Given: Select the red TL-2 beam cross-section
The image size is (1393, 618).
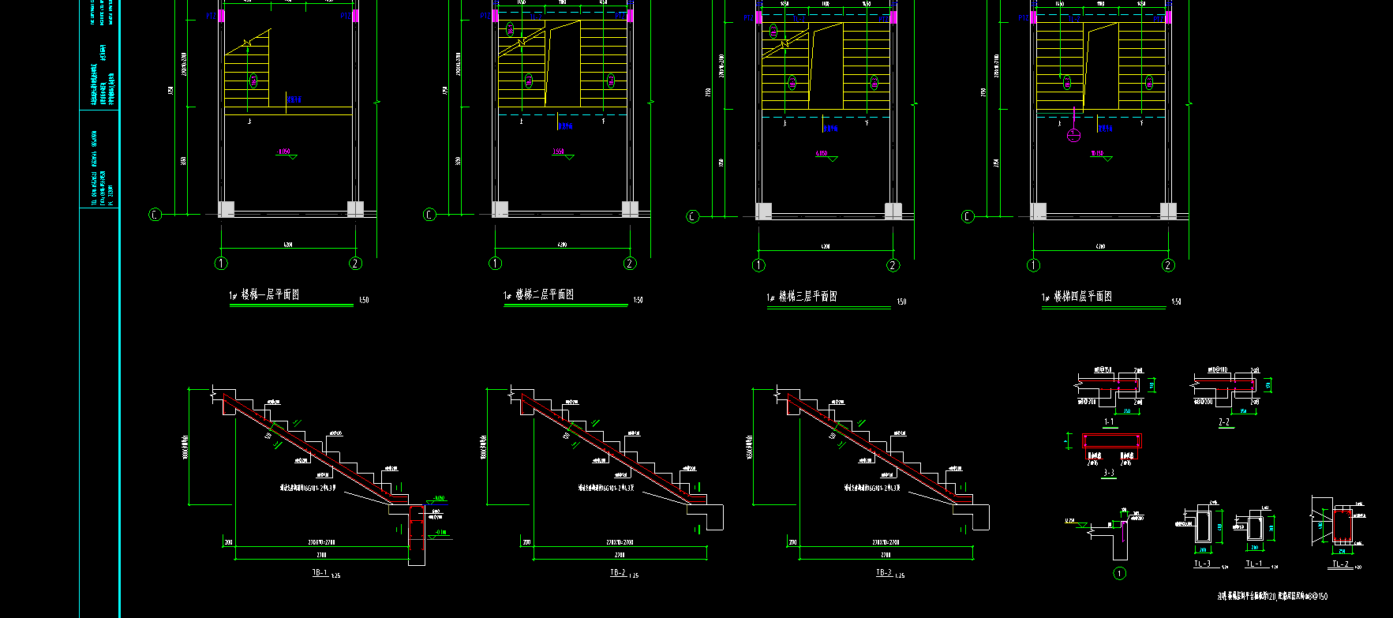Looking at the screenshot, I should click(1342, 525).
